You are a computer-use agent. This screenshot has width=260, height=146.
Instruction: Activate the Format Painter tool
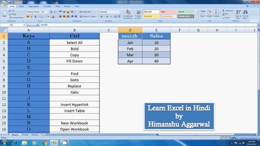(16, 17)
